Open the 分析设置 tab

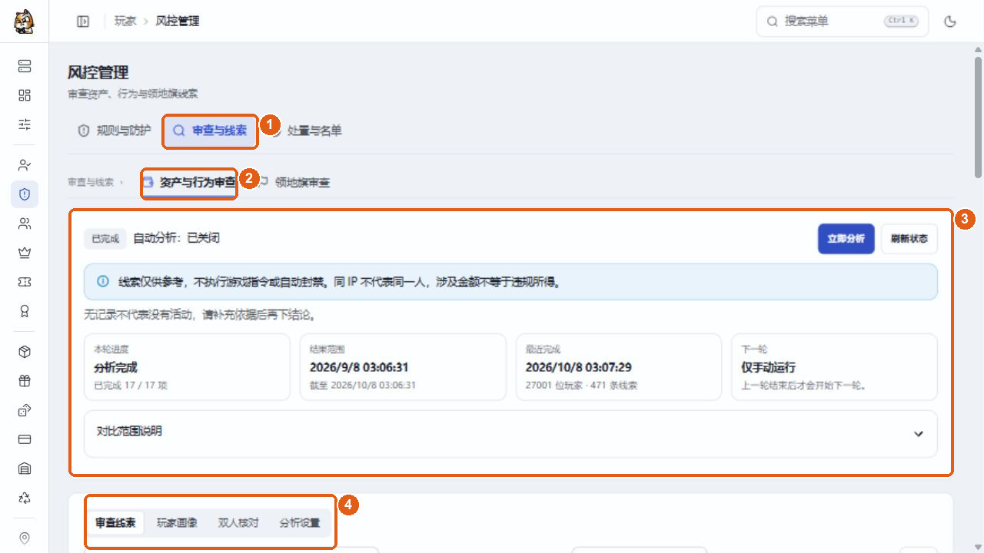coord(300,523)
